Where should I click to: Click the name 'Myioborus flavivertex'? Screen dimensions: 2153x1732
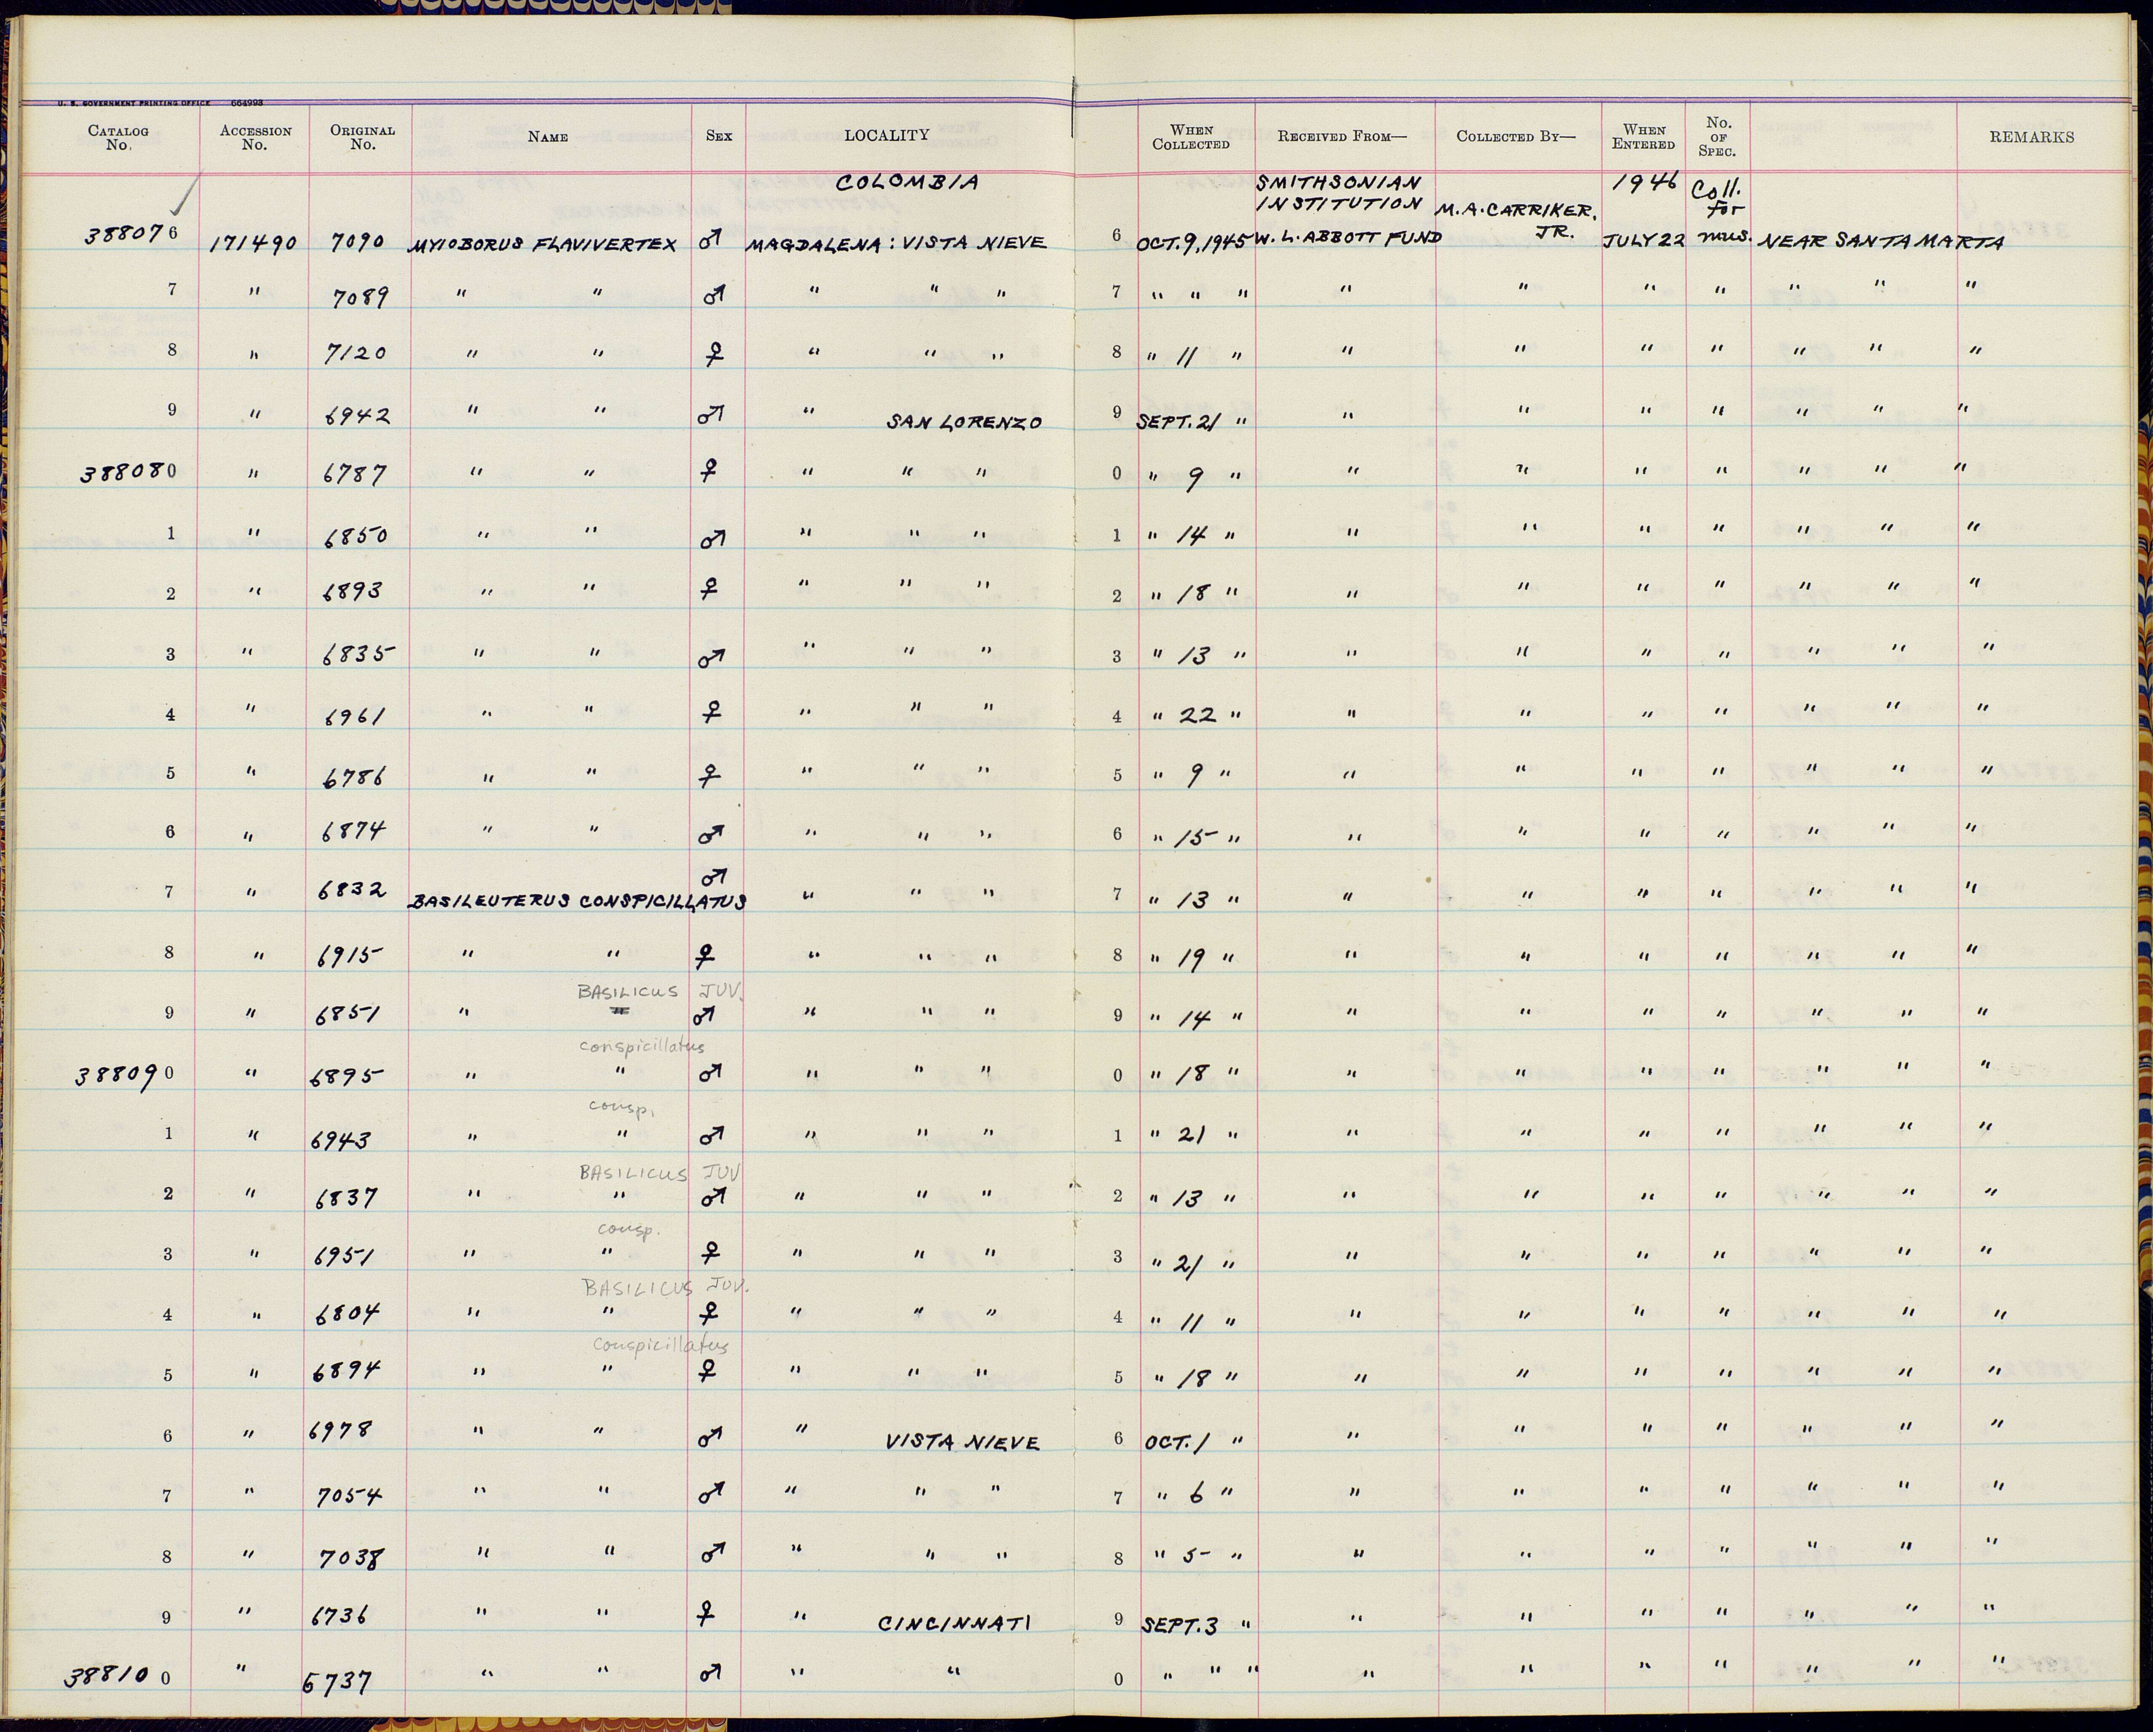click(x=543, y=245)
